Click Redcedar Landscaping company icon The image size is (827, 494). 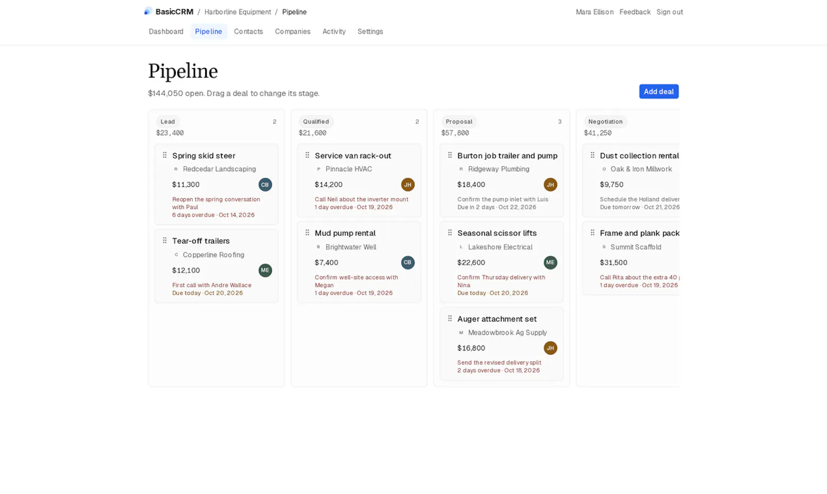[176, 169]
